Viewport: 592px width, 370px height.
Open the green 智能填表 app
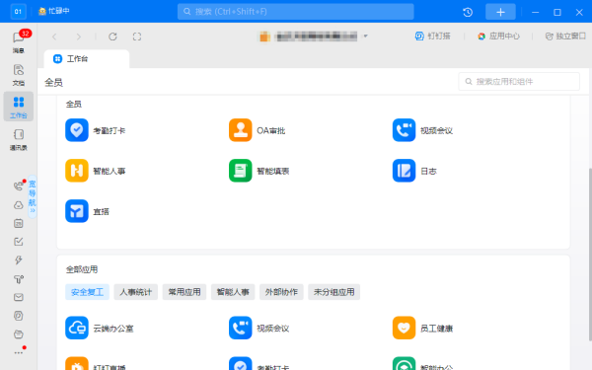[x=240, y=171]
